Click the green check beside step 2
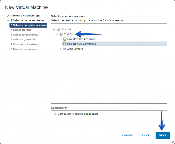The height and width of the screenshot is (144, 175). (x=8, y=20)
